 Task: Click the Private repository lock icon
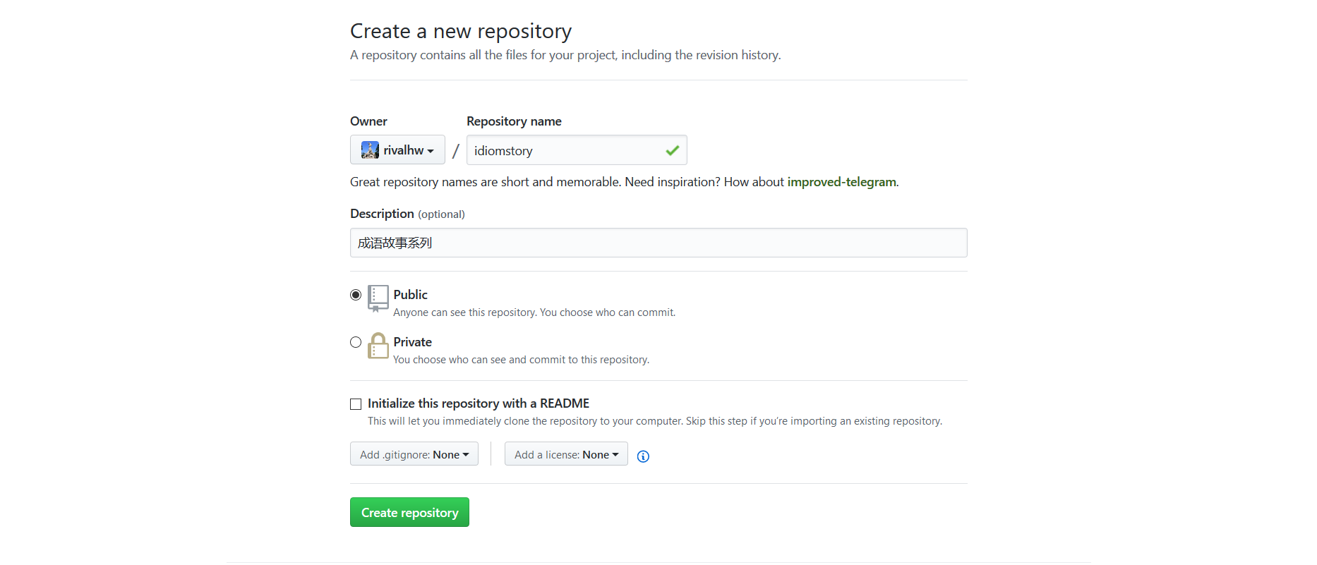click(x=378, y=346)
